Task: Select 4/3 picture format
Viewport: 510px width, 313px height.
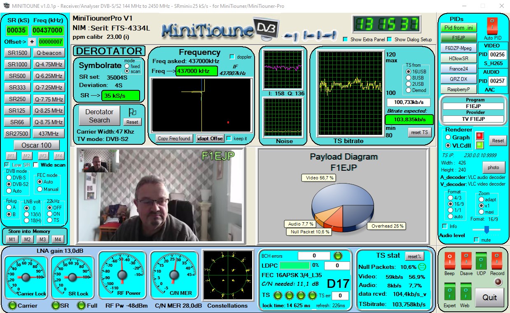Action: [x=451, y=198]
